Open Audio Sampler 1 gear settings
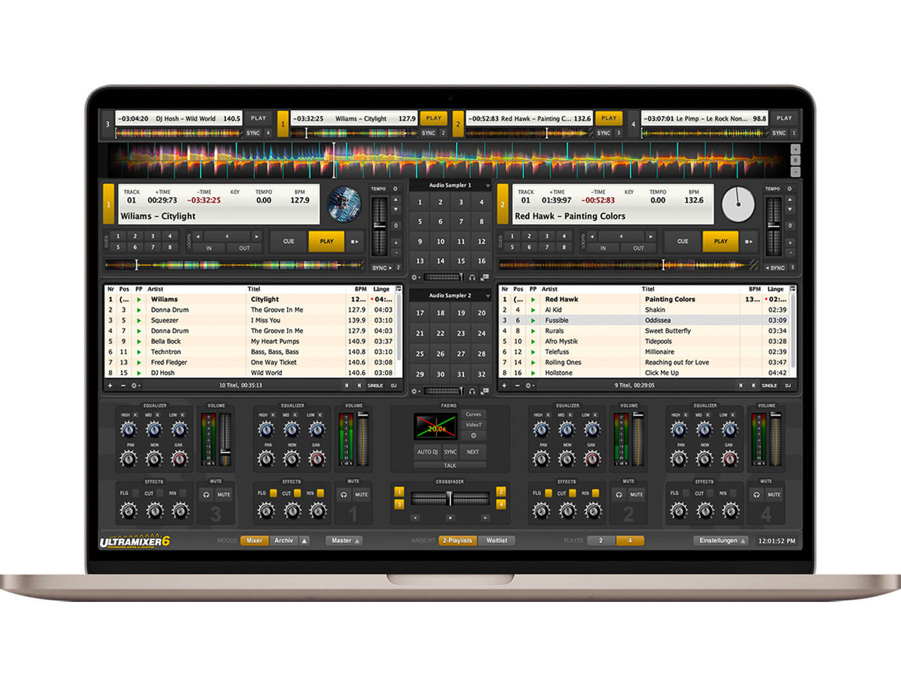The height and width of the screenshot is (676, 901). (x=415, y=277)
